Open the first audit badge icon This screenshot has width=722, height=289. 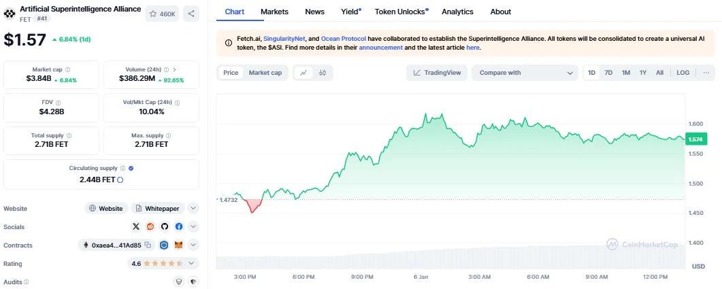(x=179, y=282)
